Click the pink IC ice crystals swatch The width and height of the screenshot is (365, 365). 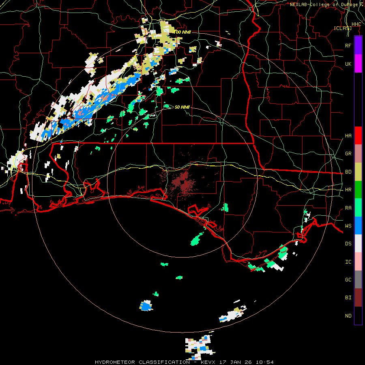tap(358, 262)
